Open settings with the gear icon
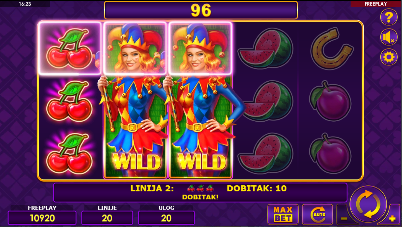402x227 pixels. (x=389, y=57)
